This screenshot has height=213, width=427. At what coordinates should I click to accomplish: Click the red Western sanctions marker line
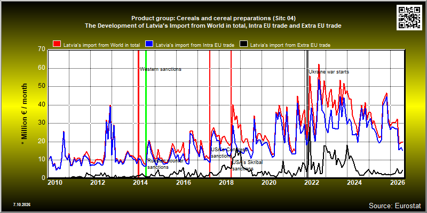[138, 114]
